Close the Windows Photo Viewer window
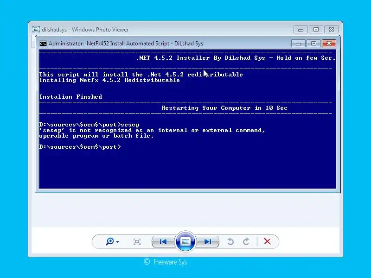Screen dimensions: 371x278 pyautogui.click(x=331, y=30)
